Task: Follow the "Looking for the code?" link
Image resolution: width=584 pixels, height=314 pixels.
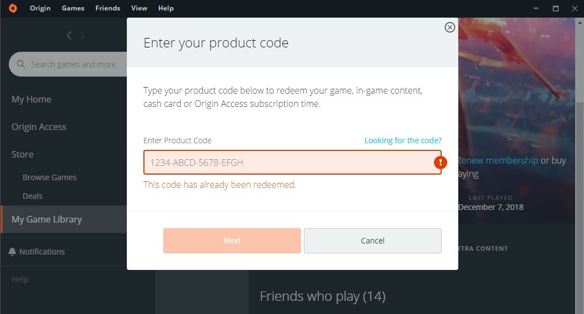Action: pyautogui.click(x=403, y=140)
